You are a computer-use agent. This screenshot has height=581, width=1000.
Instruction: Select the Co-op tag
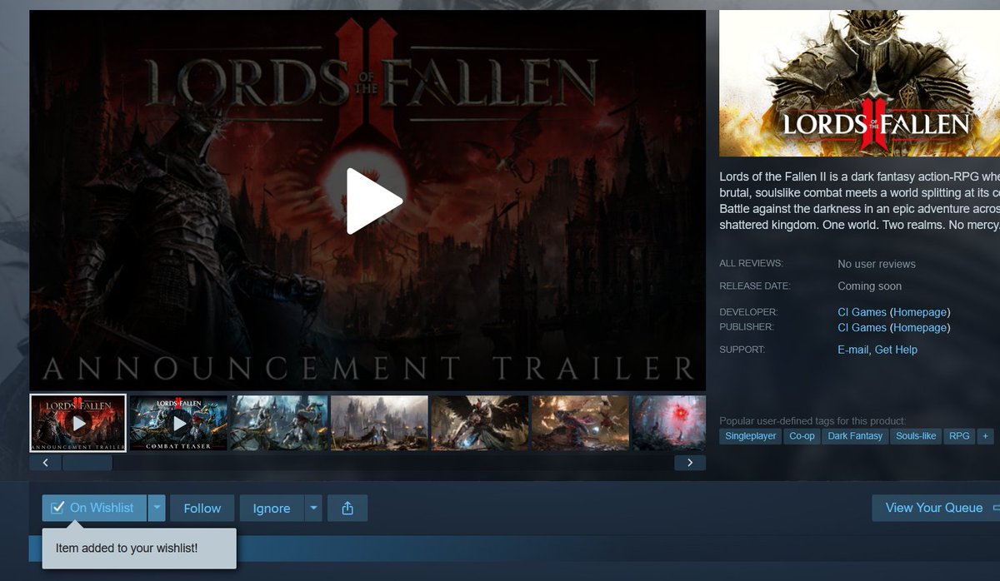tap(802, 436)
